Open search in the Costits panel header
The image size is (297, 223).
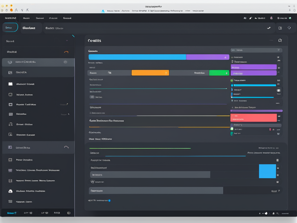[x=280, y=41]
